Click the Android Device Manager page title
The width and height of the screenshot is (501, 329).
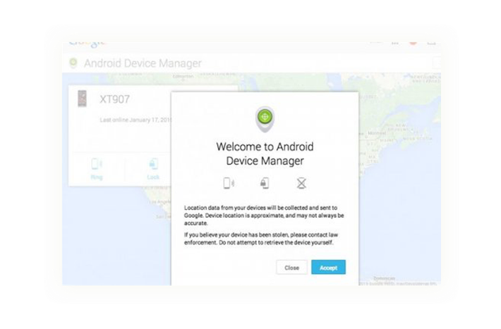click(x=143, y=63)
